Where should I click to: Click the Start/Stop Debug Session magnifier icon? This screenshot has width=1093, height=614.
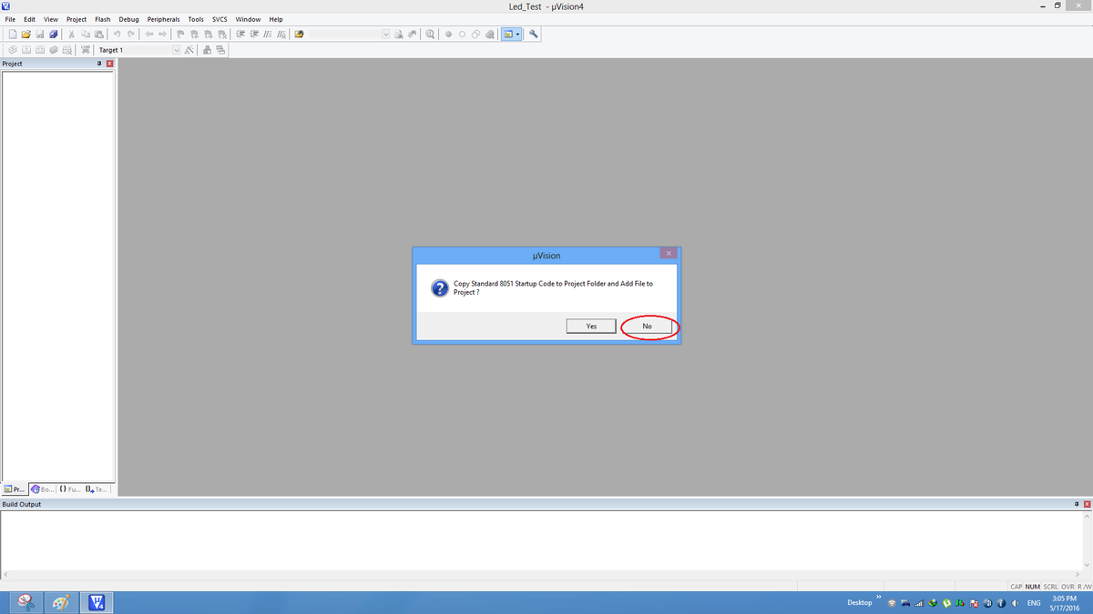pos(430,35)
